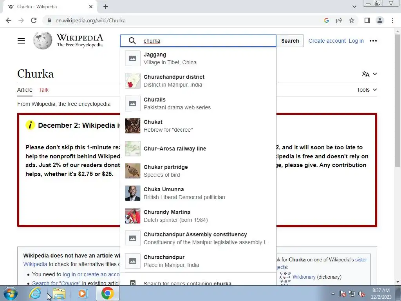The image size is (401, 301).
Task: Open the three-dot personal tools menu
Action: [373, 41]
